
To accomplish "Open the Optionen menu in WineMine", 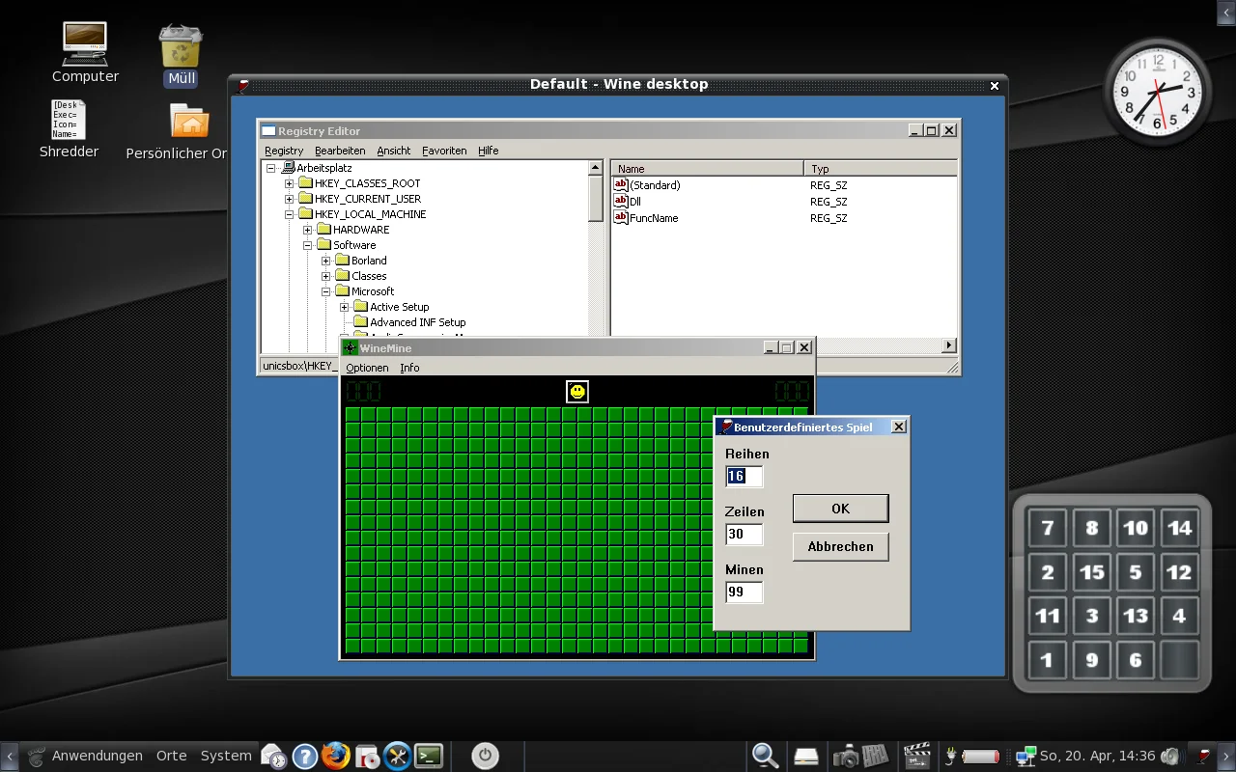I will (367, 368).
